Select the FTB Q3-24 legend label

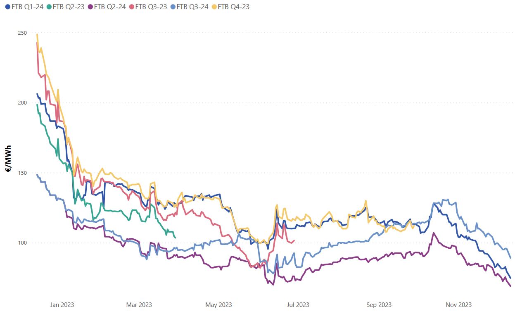click(192, 7)
